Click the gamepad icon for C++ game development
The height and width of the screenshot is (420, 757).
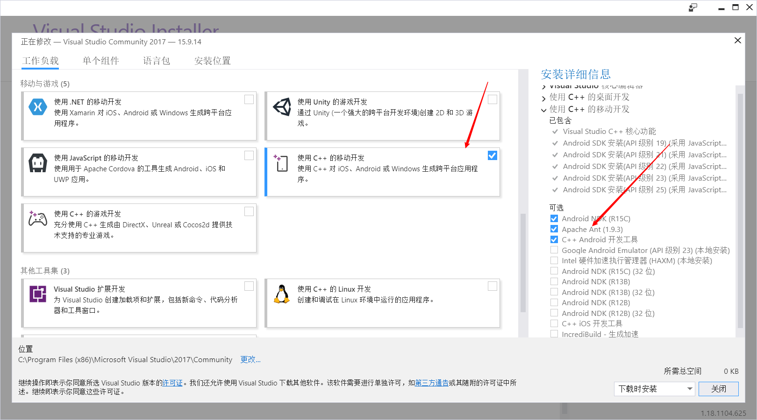pyautogui.click(x=37, y=218)
